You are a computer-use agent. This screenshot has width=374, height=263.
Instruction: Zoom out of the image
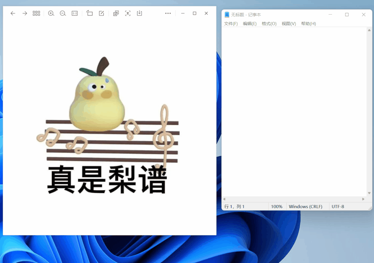click(63, 13)
